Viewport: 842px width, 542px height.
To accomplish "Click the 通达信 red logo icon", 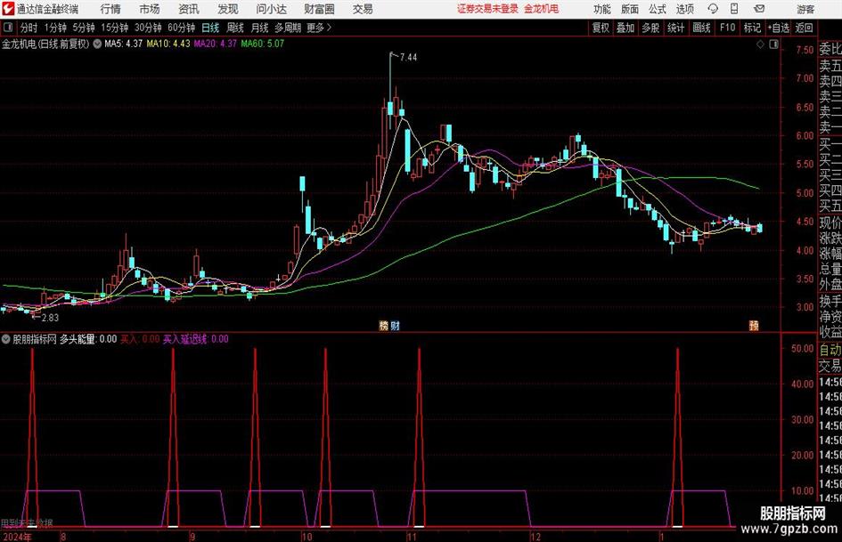I will tap(8, 9).
